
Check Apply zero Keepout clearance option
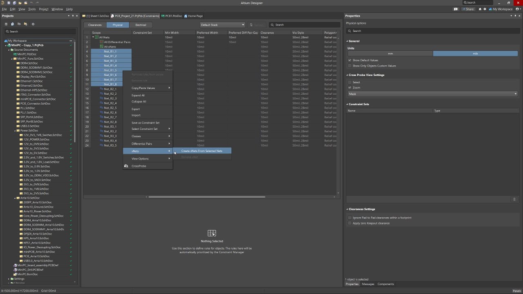(x=350, y=223)
